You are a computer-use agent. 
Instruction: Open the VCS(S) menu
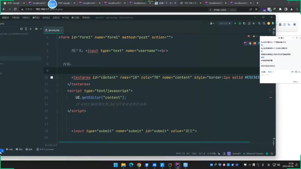click(x=66, y=17)
